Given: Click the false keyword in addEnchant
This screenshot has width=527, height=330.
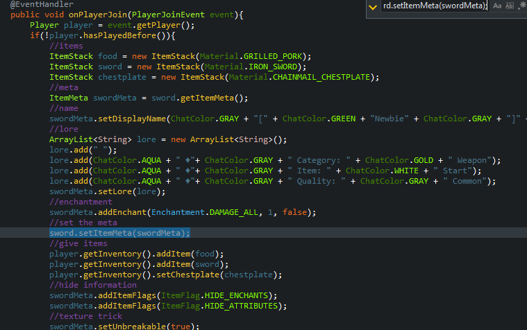Looking at the screenshot, I should (x=295, y=213).
